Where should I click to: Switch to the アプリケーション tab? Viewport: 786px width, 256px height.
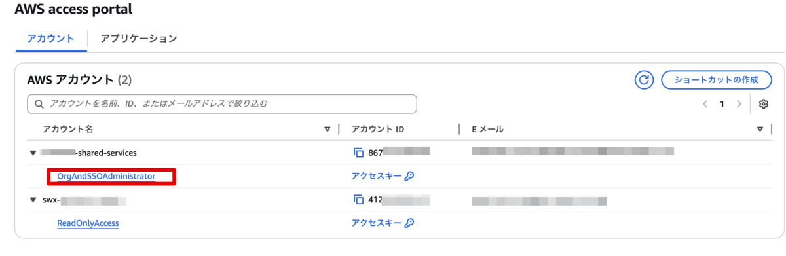pyautogui.click(x=139, y=39)
